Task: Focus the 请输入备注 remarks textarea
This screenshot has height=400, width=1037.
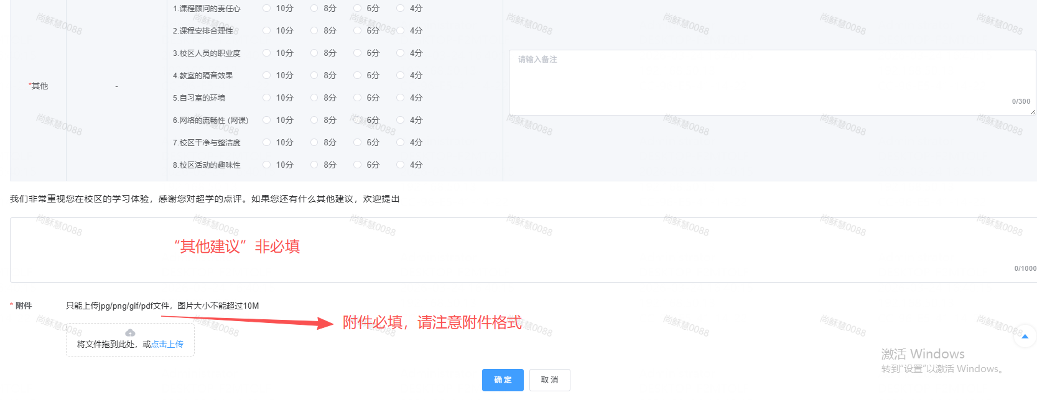Action: 771,82
